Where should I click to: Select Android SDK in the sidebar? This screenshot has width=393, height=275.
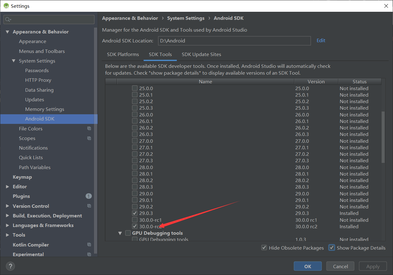point(49,119)
